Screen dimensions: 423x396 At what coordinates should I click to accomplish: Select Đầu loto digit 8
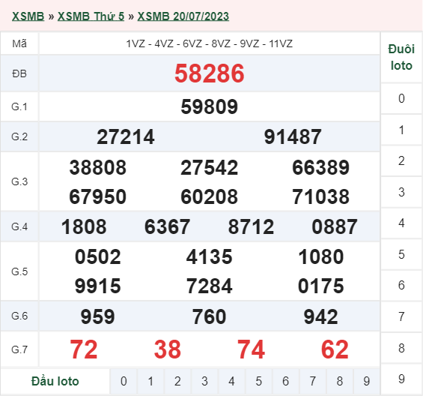click(339, 381)
